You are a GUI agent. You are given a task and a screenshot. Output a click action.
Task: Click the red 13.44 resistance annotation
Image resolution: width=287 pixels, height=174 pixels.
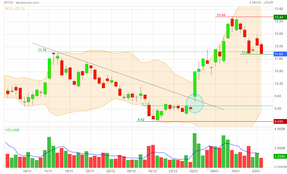coord(221,15)
